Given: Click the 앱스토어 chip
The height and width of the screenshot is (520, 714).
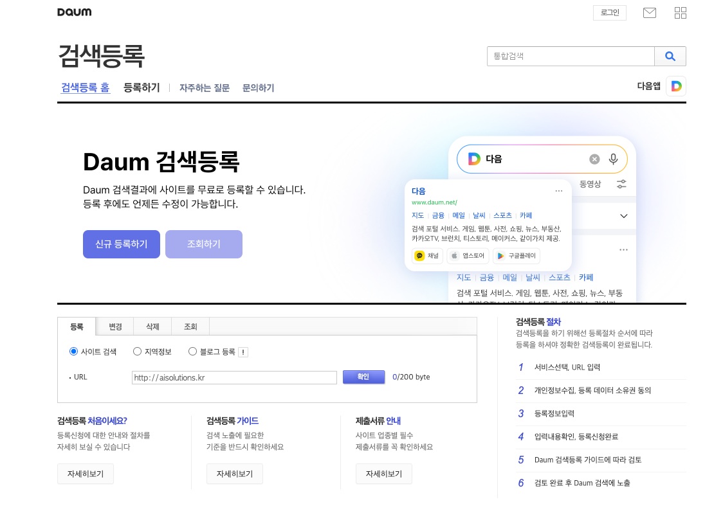Looking at the screenshot, I should (x=468, y=256).
